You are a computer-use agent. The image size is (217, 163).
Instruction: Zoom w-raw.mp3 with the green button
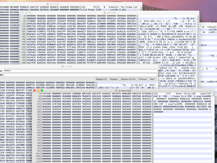(42, 91)
